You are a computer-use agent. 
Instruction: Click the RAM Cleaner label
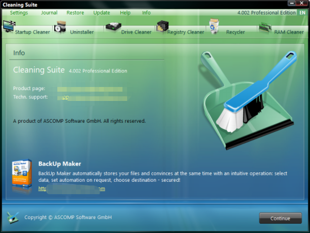[x=289, y=32]
